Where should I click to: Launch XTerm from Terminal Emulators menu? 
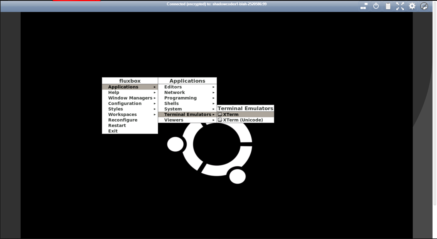[x=246, y=114]
